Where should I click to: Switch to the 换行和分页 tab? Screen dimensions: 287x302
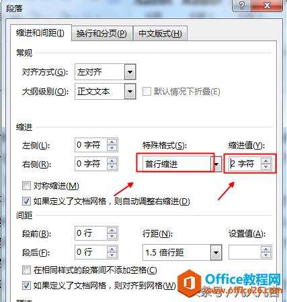pyautogui.click(x=101, y=34)
